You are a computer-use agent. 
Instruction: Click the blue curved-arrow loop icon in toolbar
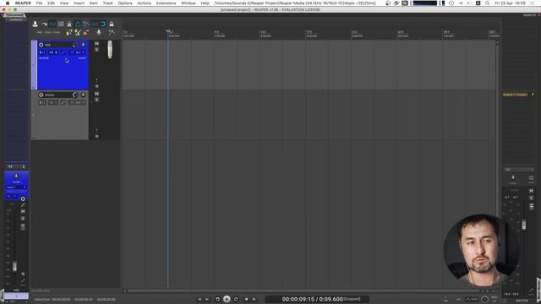point(103,24)
